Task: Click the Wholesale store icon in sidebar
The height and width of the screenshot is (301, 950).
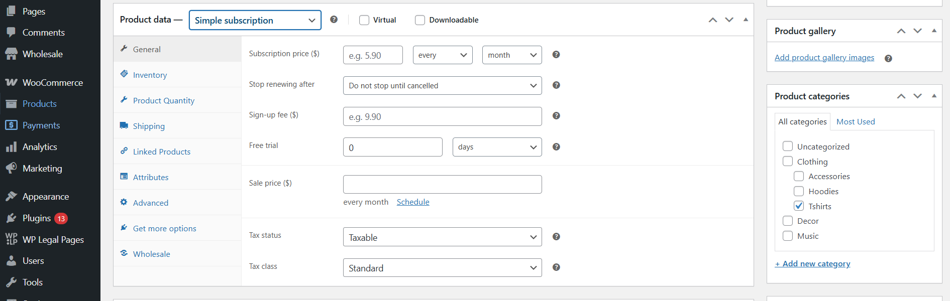Action: click(11, 54)
